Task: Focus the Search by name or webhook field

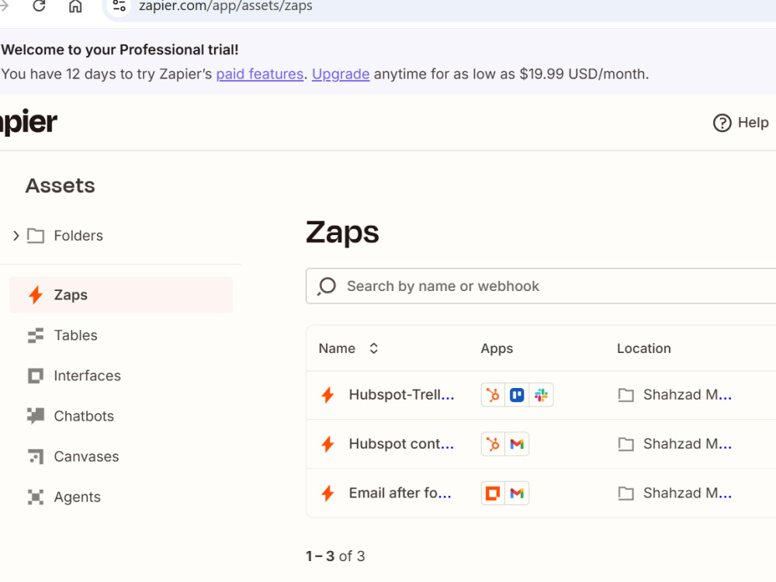Action: point(541,286)
